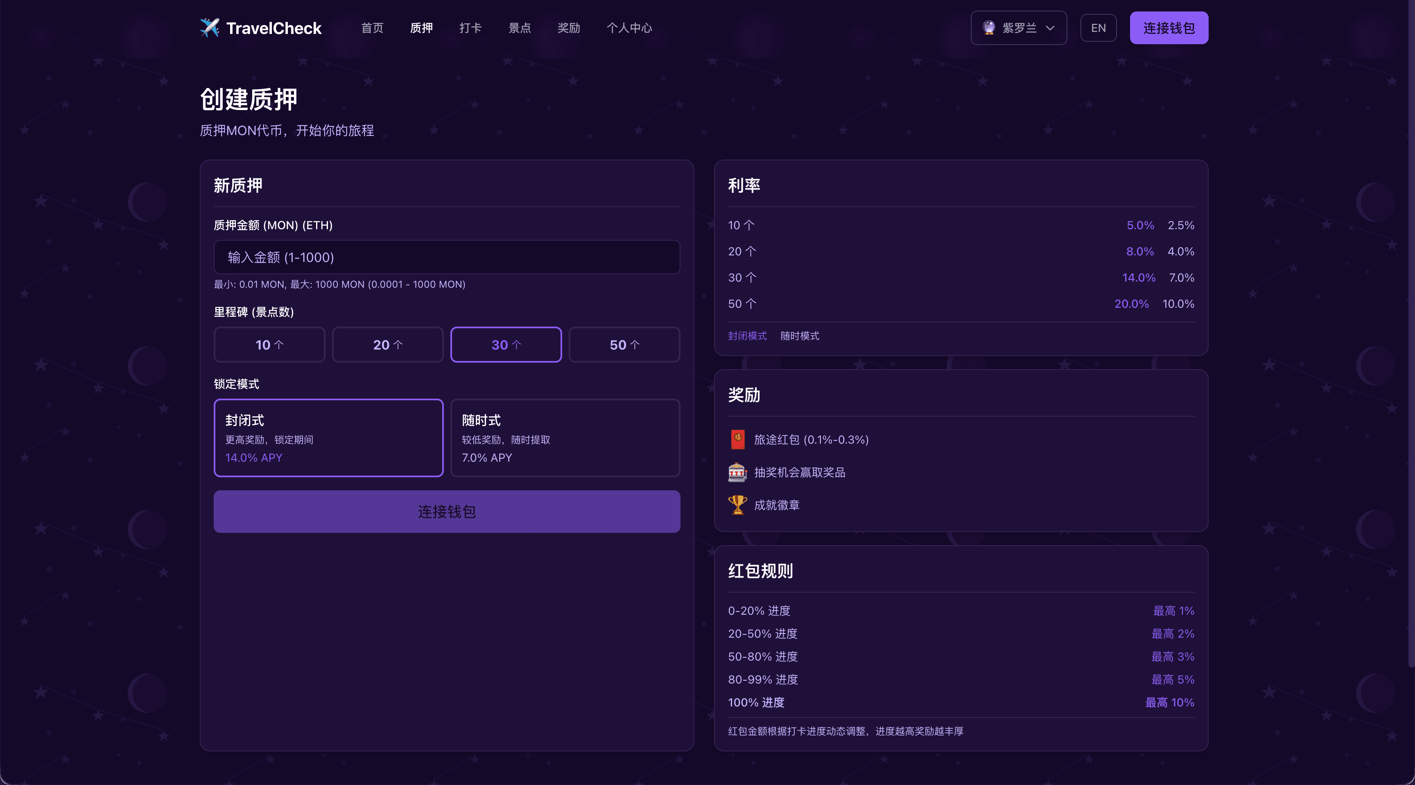Choose the 随时式 lock mode
This screenshot has height=785, width=1415.
tap(565, 438)
